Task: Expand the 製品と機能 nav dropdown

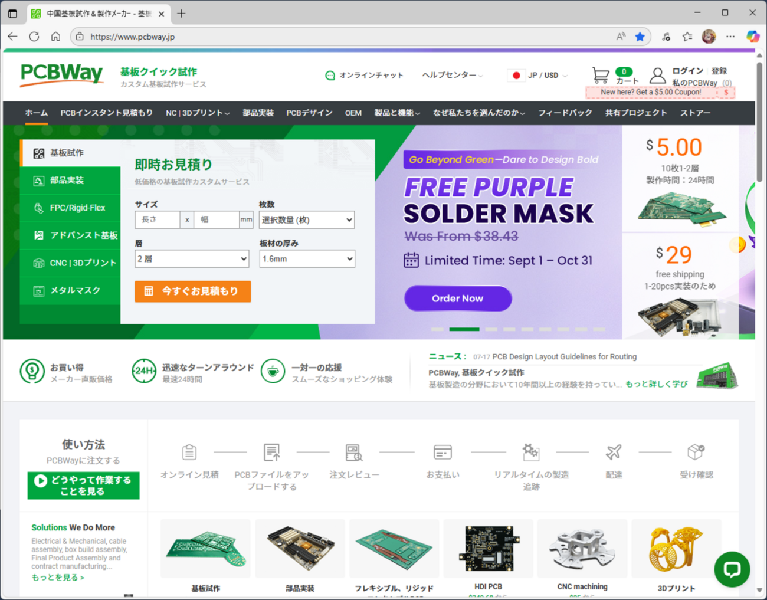Action: [397, 113]
